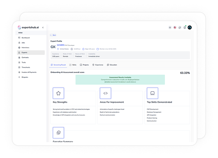Go to Jobs in the sidebar

[x=23, y=43]
